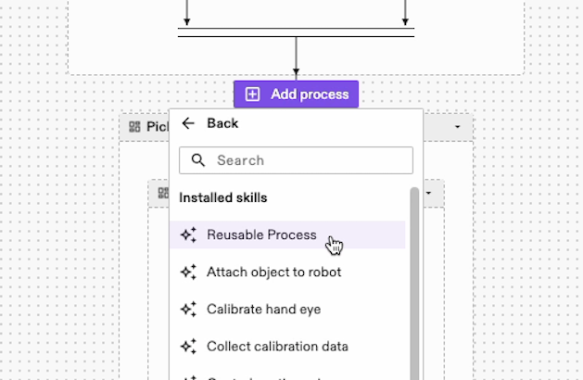The width and height of the screenshot is (583, 380).
Task: Click sparkle icon beside Collect calibration data
Action: 188,347
